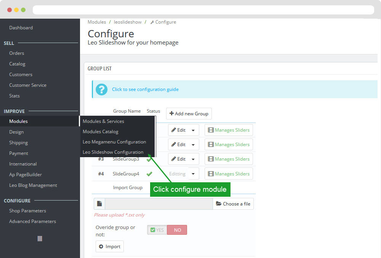This screenshot has width=381, height=258.
Task: Click Choose a file button
Action: click(233, 204)
